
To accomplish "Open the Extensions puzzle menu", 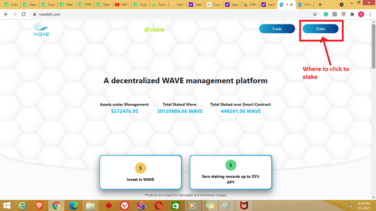I will [352, 14].
